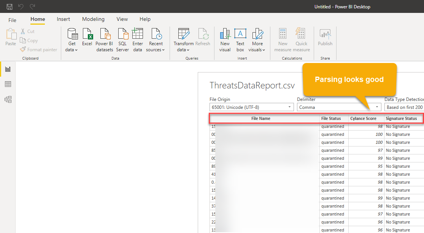Viewport: 424px width, 233px height.
Task: Expand the More visuals dropdown arrow
Action: point(264,50)
